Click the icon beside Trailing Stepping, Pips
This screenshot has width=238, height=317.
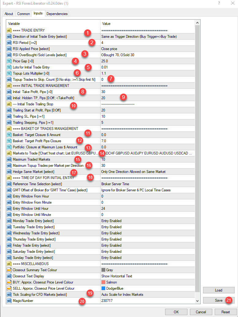click(x=9, y=123)
